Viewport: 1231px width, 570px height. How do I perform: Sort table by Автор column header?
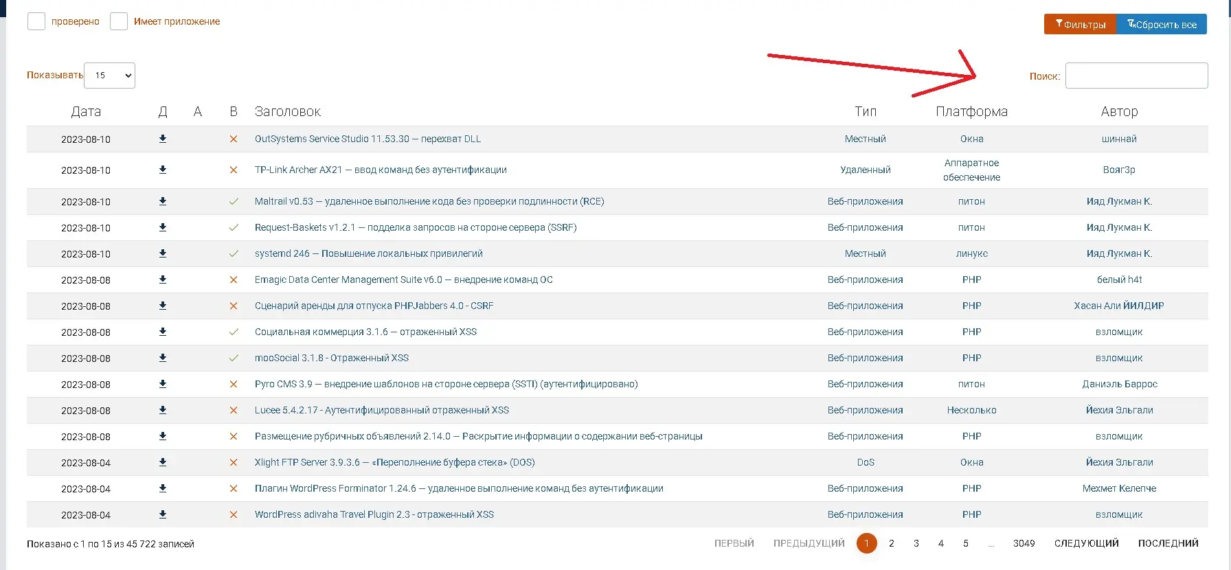click(x=1119, y=111)
